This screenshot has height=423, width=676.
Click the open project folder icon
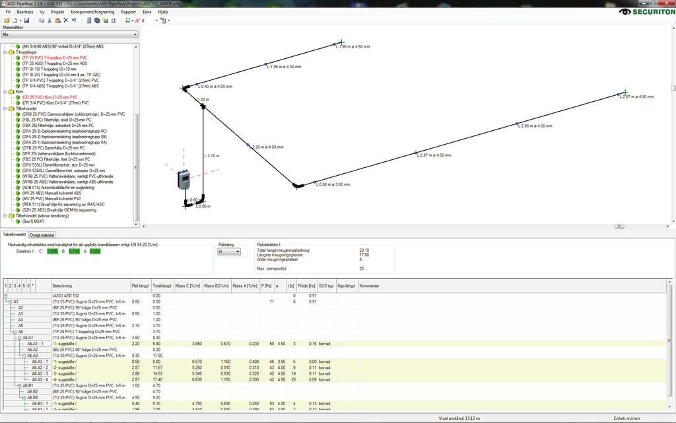(7, 20)
